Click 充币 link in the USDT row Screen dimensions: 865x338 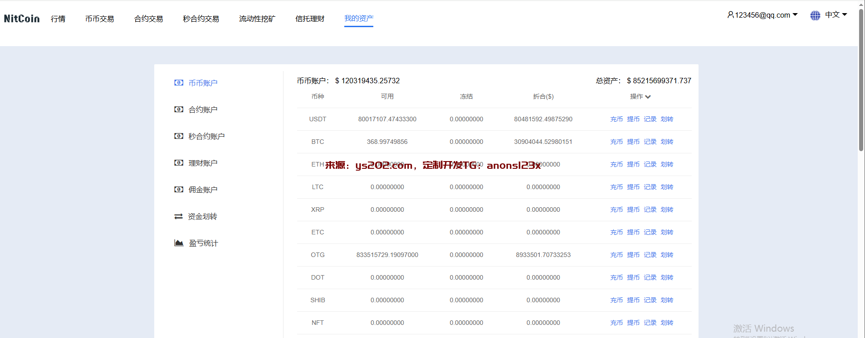pyautogui.click(x=616, y=119)
